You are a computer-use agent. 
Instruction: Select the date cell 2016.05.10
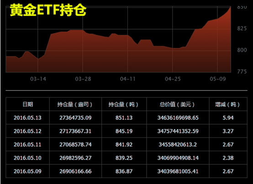(27, 158)
